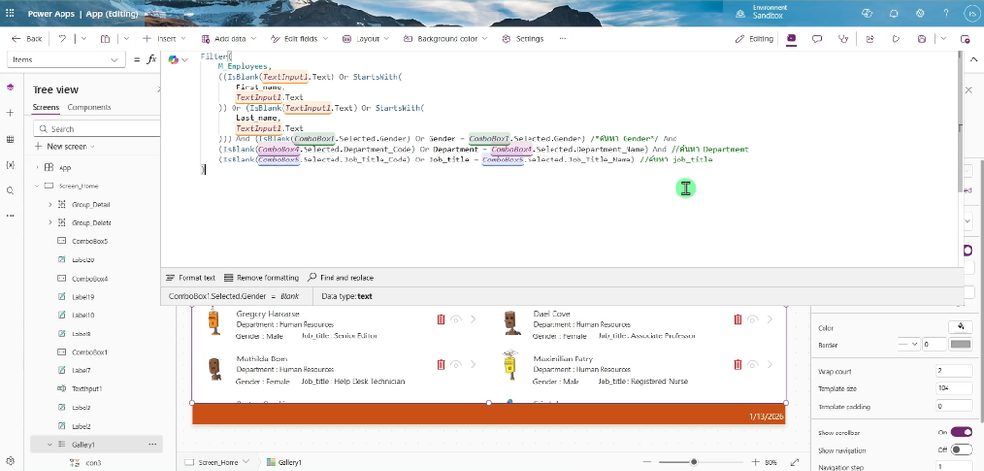Open the Color fill picker in the properties
This screenshot has height=471, width=984.
point(960,327)
